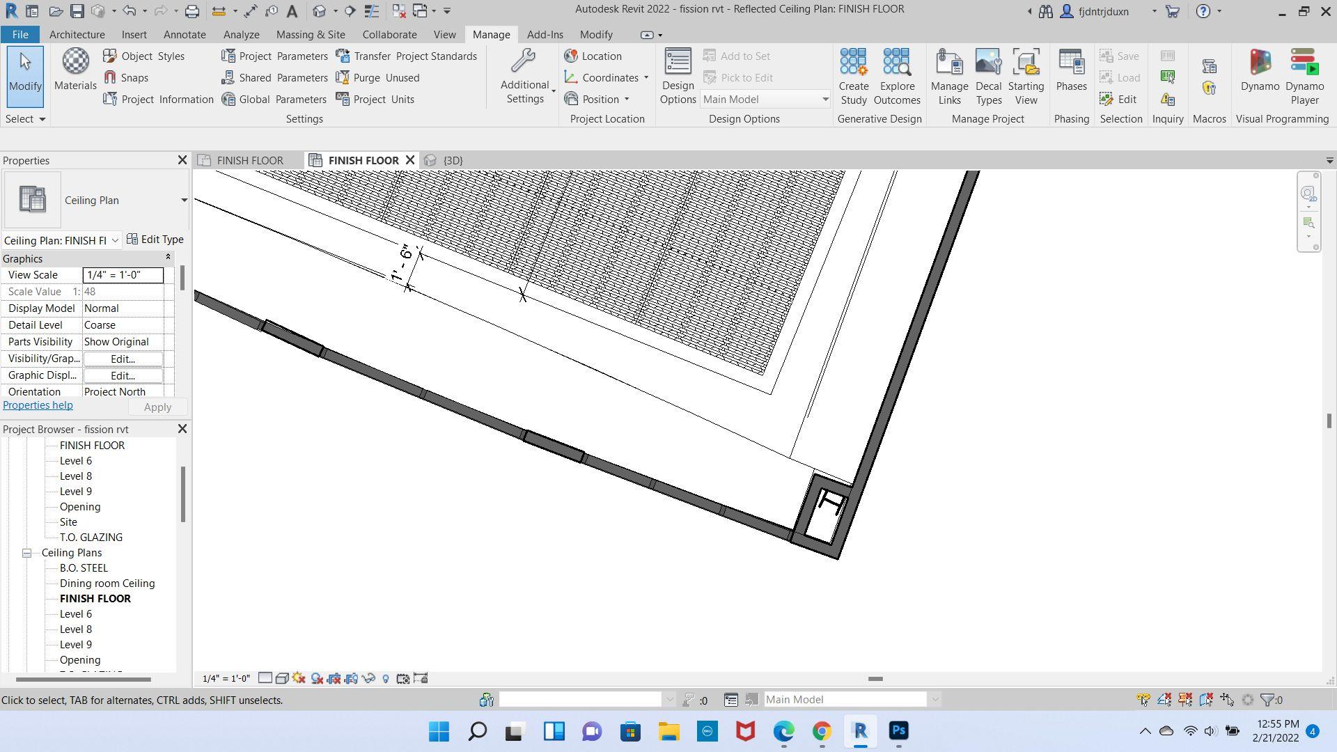Collapse the Ceiling Plans tree node
The width and height of the screenshot is (1337, 752).
click(26, 553)
